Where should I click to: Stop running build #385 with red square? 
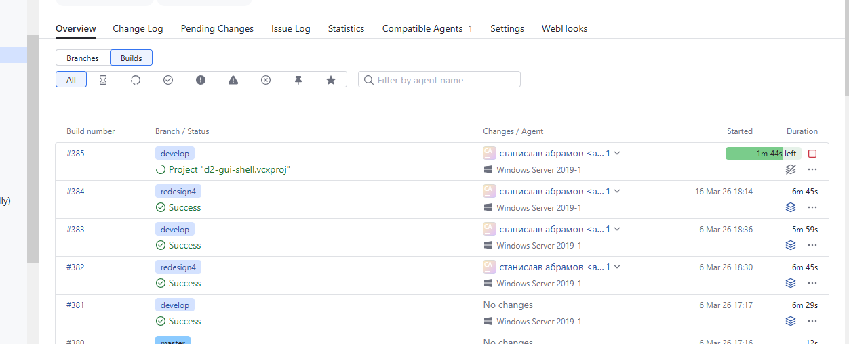click(812, 154)
